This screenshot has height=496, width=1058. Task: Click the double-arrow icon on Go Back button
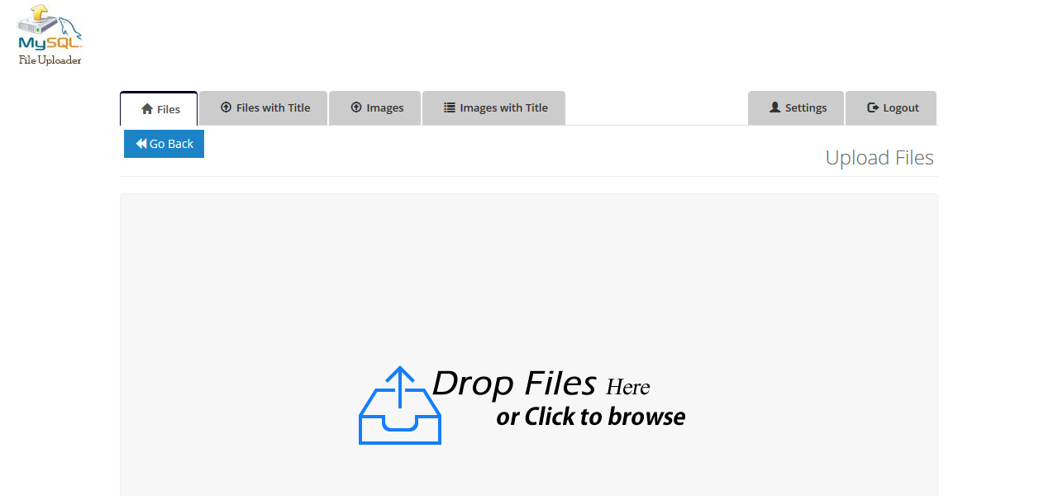point(142,143)
